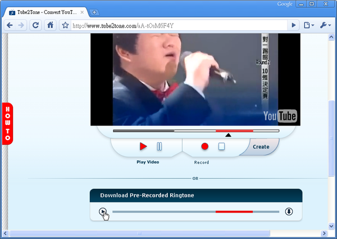337x239 pixels.
Task: Open the browser home page
Action: pos(51,25)
